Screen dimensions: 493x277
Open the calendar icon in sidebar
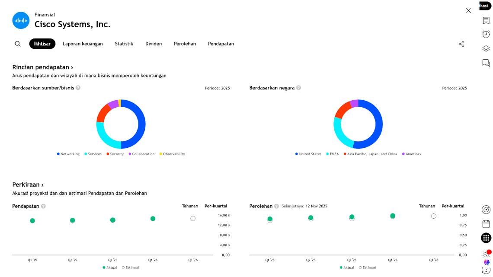point(486,223)
